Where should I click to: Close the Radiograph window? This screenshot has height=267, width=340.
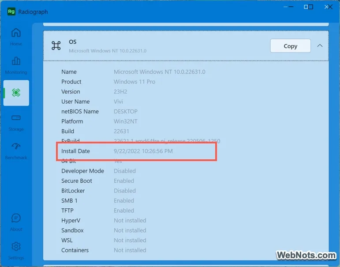pos(329,7)
